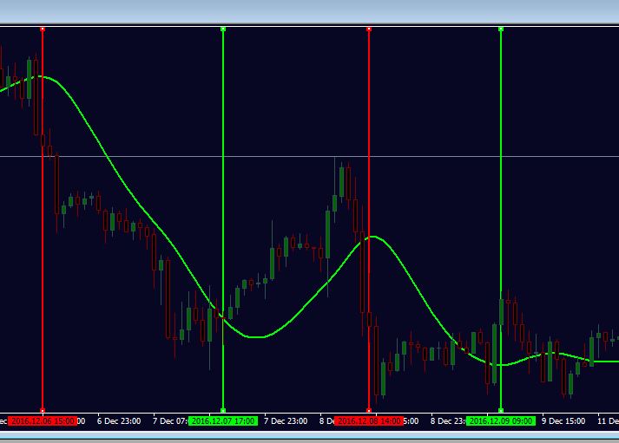Click the green 2016.12.09 09:00 date label

click(x=501, y=421)
